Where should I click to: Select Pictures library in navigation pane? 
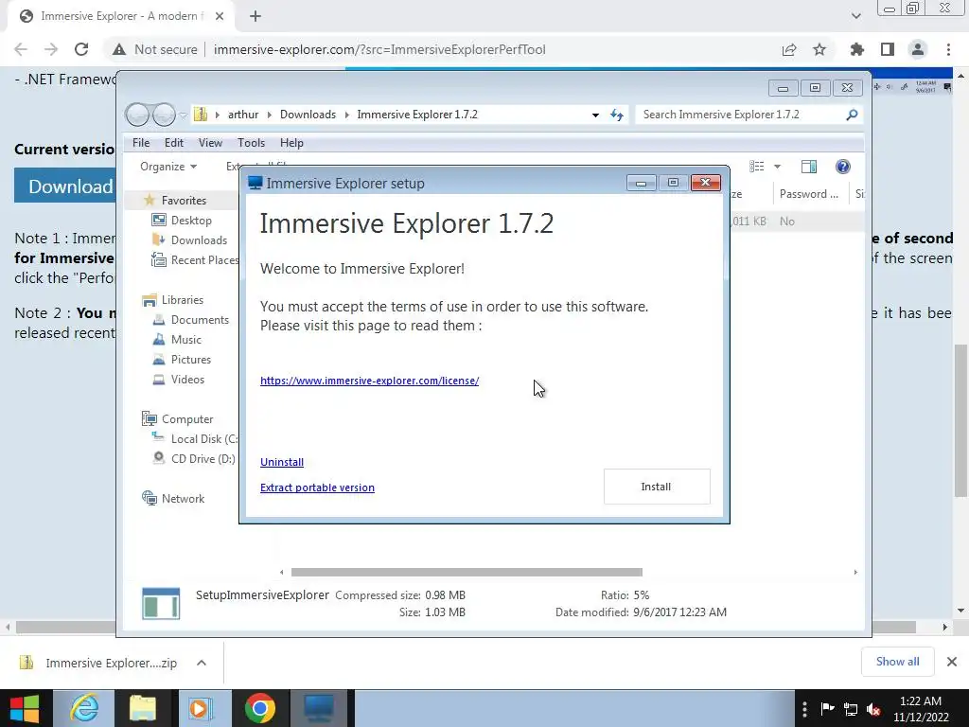coord(182,359)
